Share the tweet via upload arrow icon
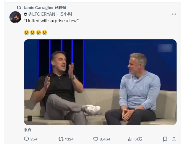 [174, 139]
